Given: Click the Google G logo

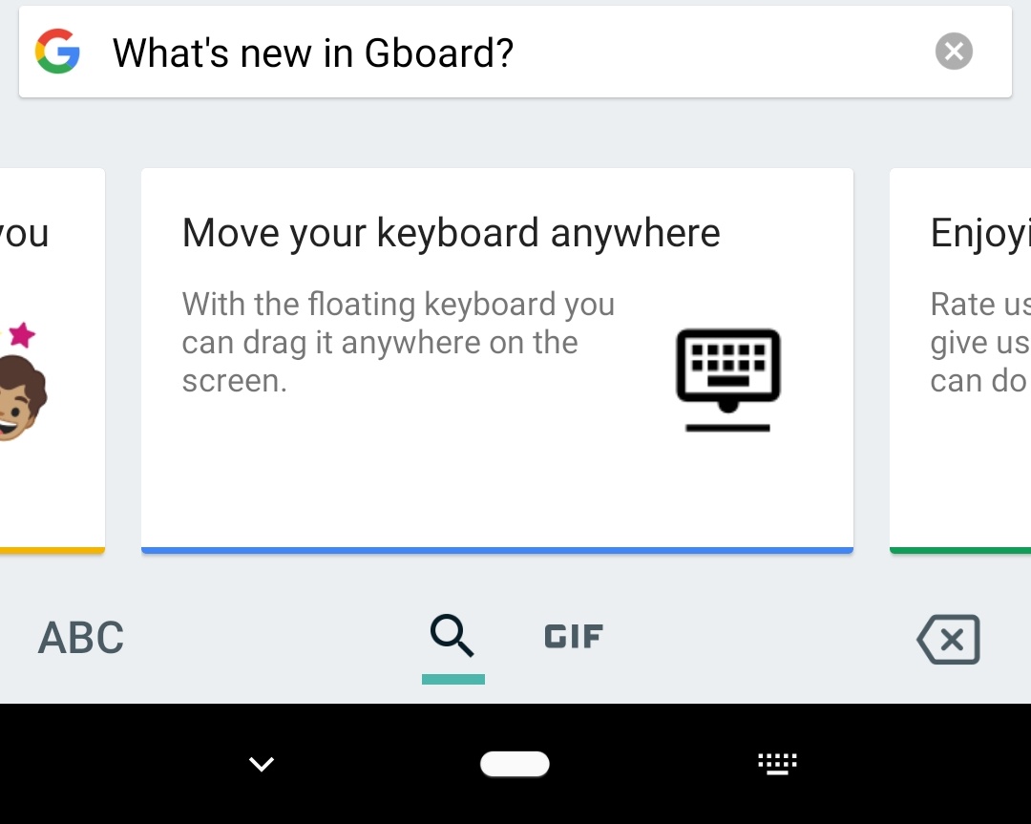Looking at the screenshot, I should point(58,52).
